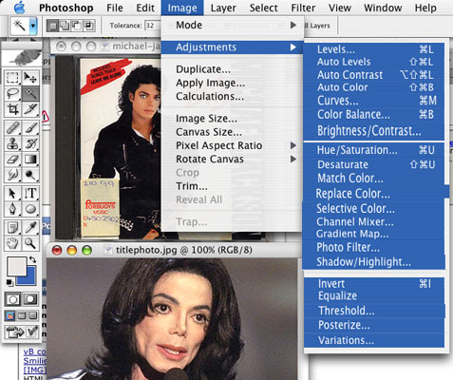Image resolution: width=453 pixels, height=380 pixels.
Task: Select the Slice tool
Action: [30, 109]
